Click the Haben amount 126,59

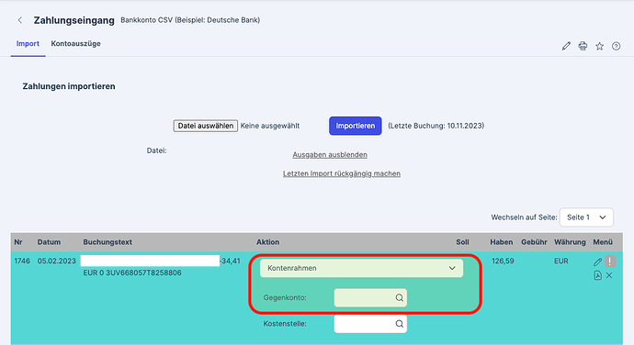coord(503,262)
